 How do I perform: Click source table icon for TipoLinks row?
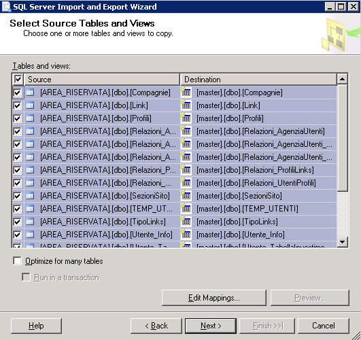tap(30, 222)
